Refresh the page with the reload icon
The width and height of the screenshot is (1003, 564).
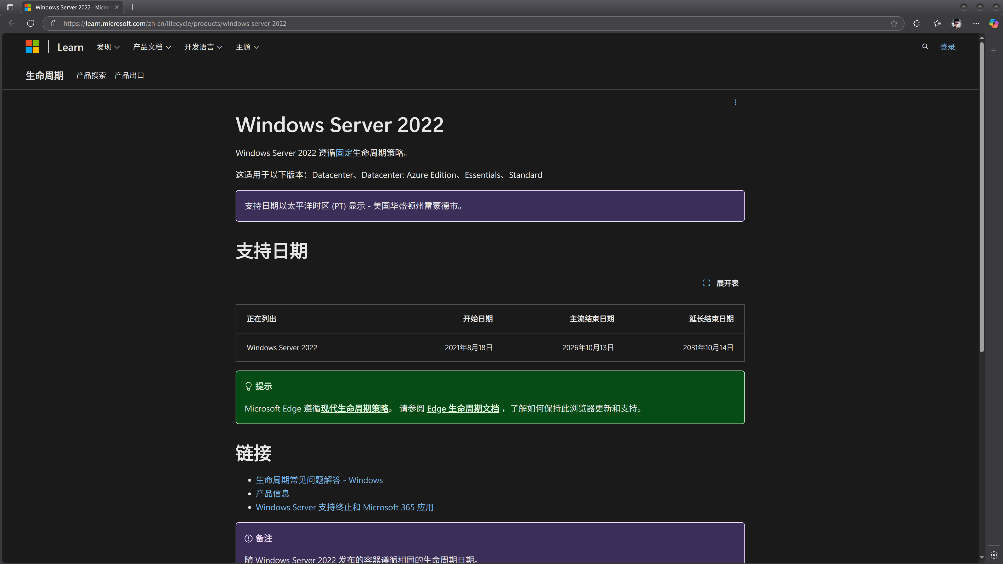pos(30,23)
